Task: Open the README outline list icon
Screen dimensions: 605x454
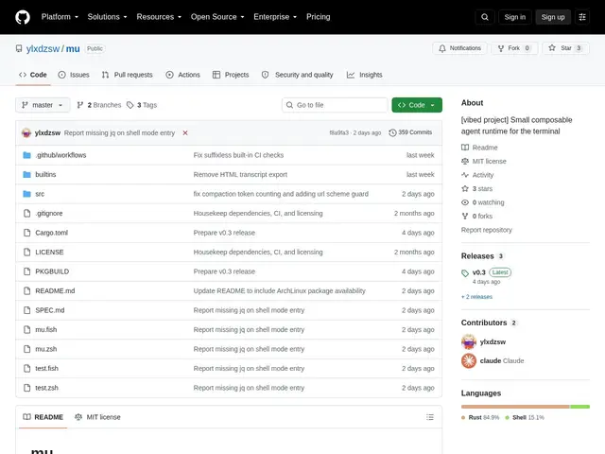Action: pyautogui.click(x=430, y=417)
